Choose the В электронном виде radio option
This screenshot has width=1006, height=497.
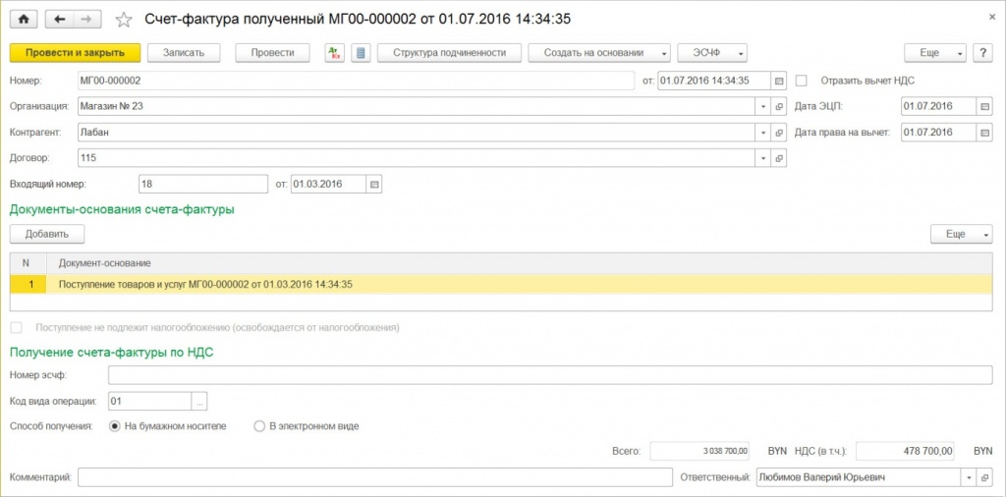pyautogui.click(x=259, y=426)
